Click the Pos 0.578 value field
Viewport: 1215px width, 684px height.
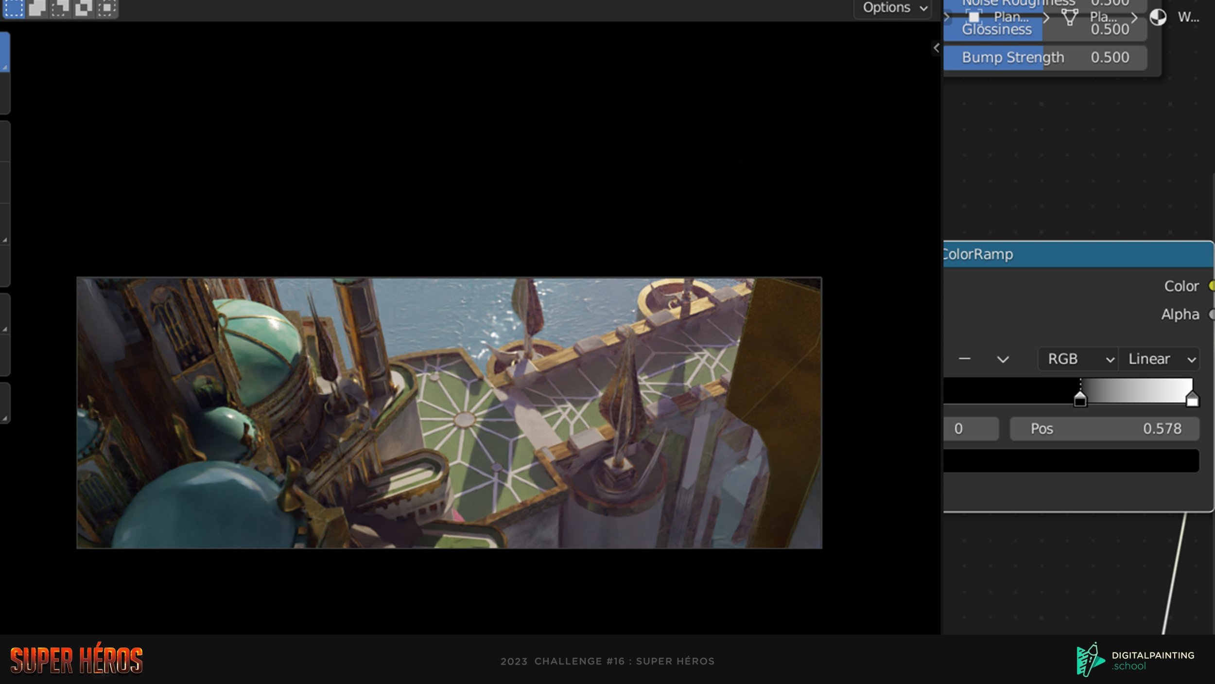(1104, 429)
